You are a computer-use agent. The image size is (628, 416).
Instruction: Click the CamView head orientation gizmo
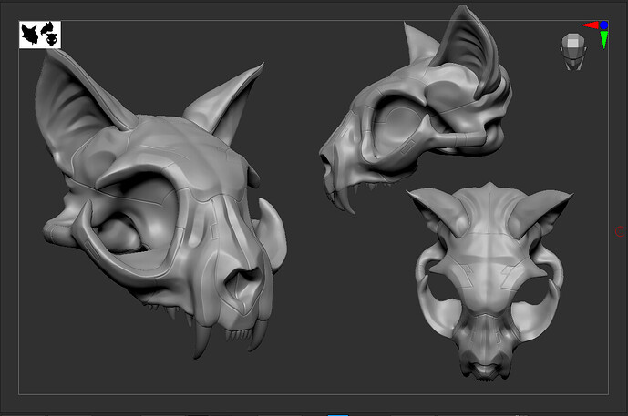573,52
